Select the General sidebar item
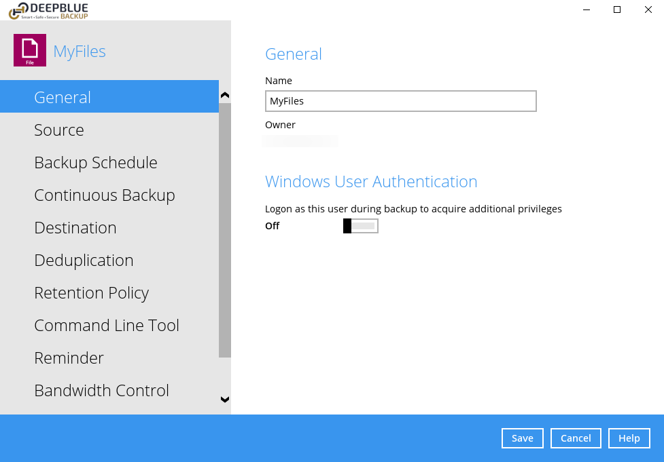The image size is (664, 462). (63, 98)
